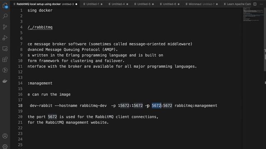The image size is (266, 149).
Task: Switch to the Untitled-5 tab
Action: coord(144,4)
